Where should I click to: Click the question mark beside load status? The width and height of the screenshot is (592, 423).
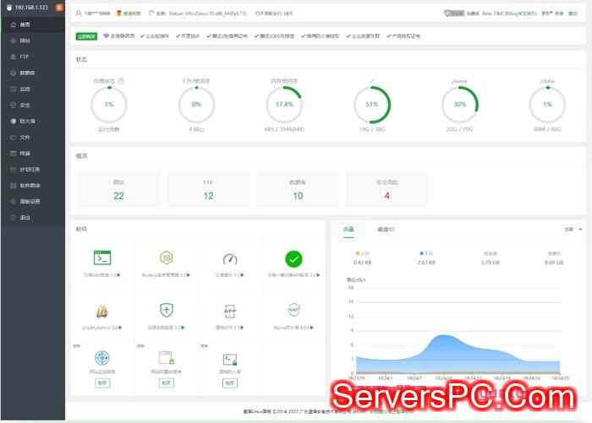122,81
